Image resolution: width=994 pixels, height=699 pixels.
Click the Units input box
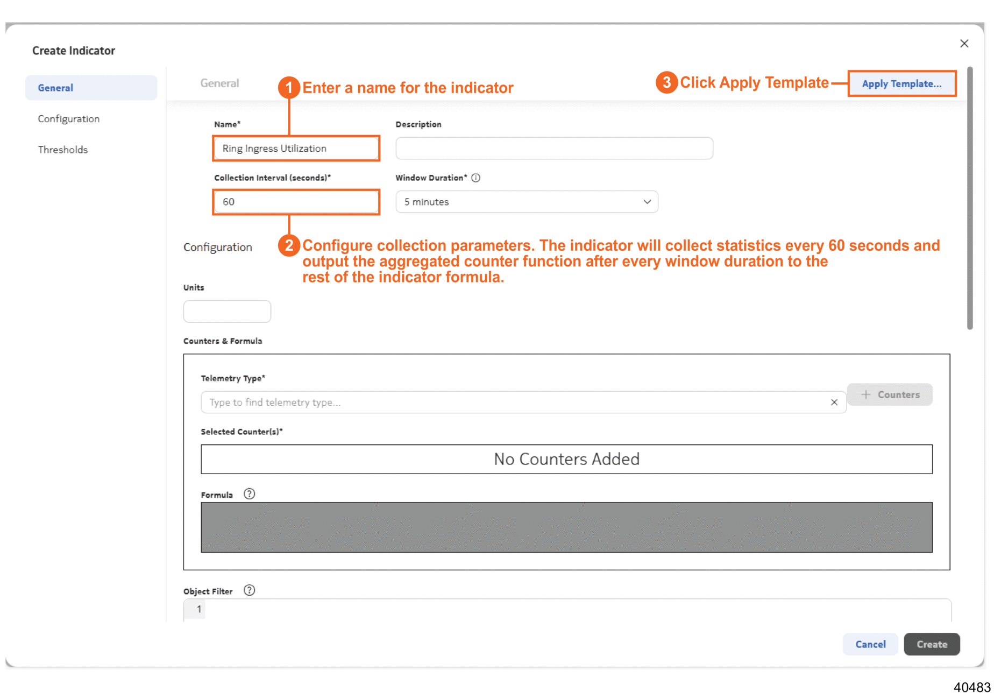click(227, 312)
